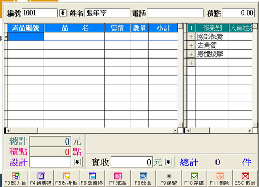Click the F11 刪除 delete button
Image resolution: width=259 pixels, height=187 pixels.
pos(220,179)
